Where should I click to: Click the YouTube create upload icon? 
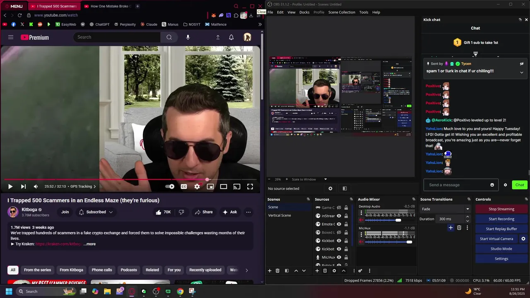pos(218,37)
